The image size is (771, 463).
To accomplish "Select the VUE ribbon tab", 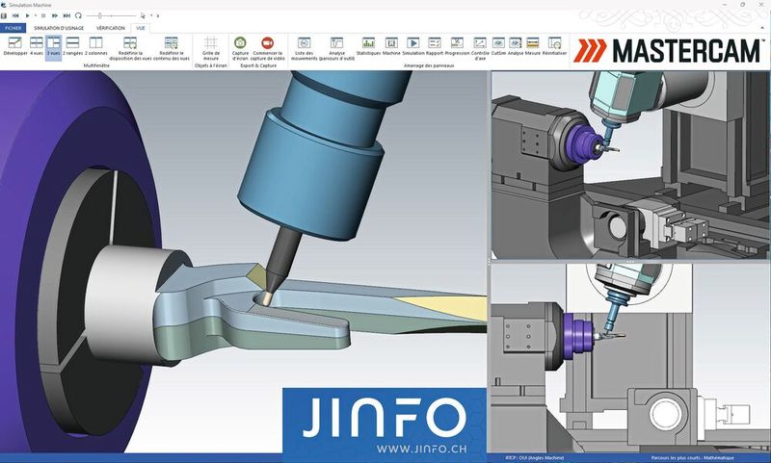I will tap(141, 28).
